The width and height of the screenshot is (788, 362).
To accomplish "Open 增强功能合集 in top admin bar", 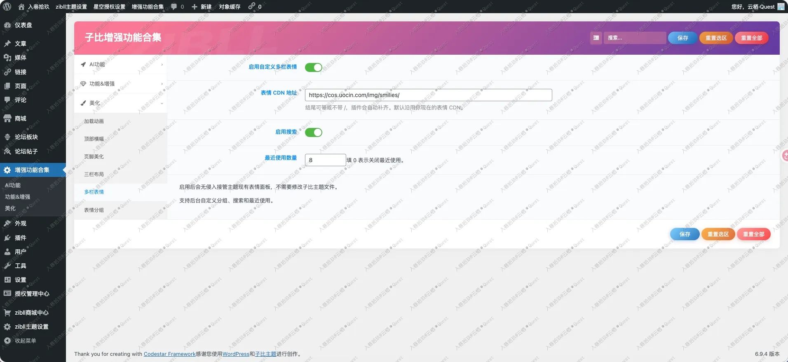I will tap(148, 7).
